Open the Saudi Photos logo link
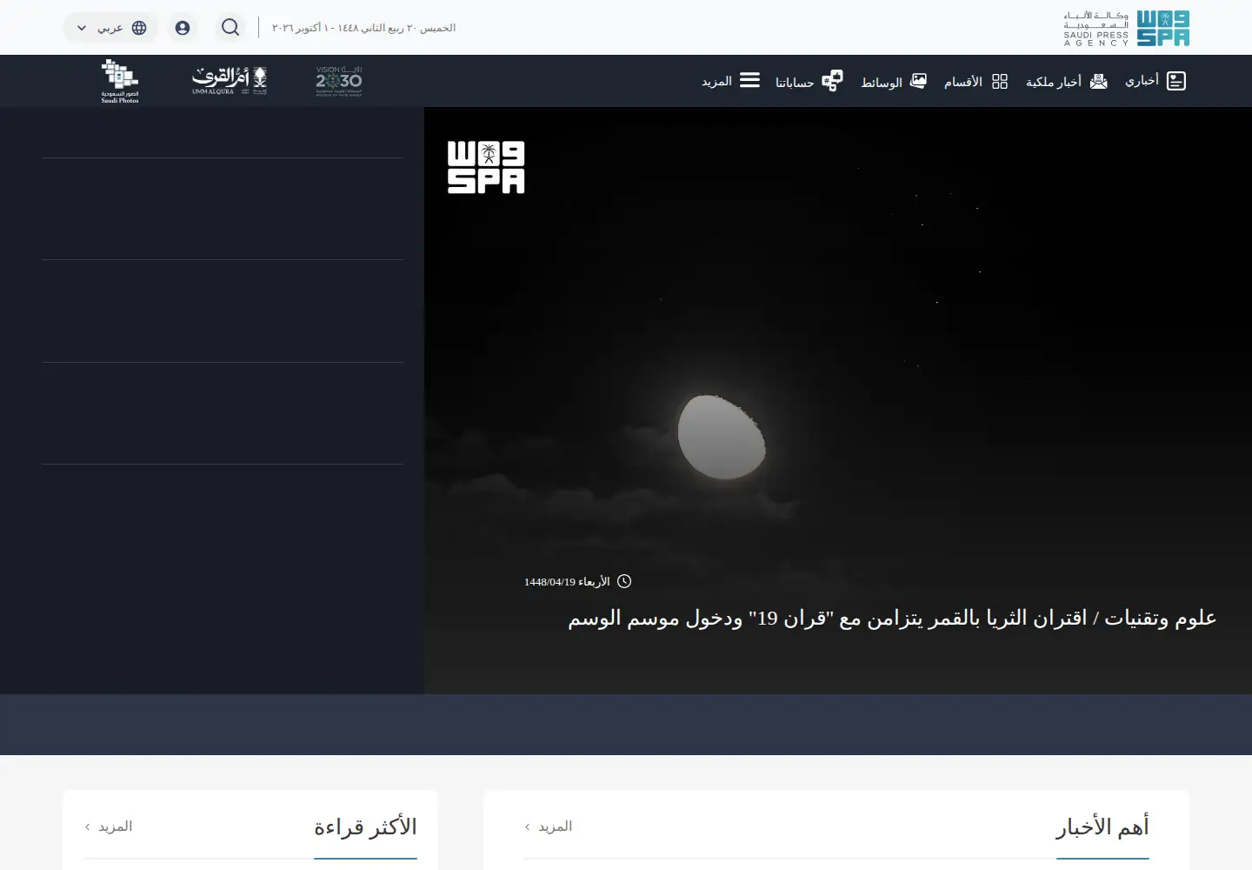1252x870 pixels. 120,81
